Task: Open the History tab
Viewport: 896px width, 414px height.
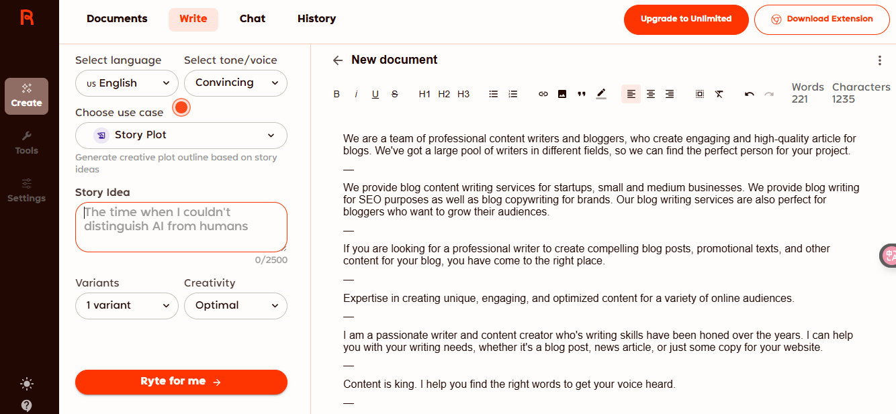Action: [316, 19]
